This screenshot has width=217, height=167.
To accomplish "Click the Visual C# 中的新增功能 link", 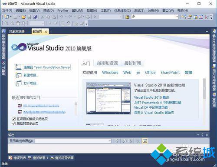I will (151, 107).
